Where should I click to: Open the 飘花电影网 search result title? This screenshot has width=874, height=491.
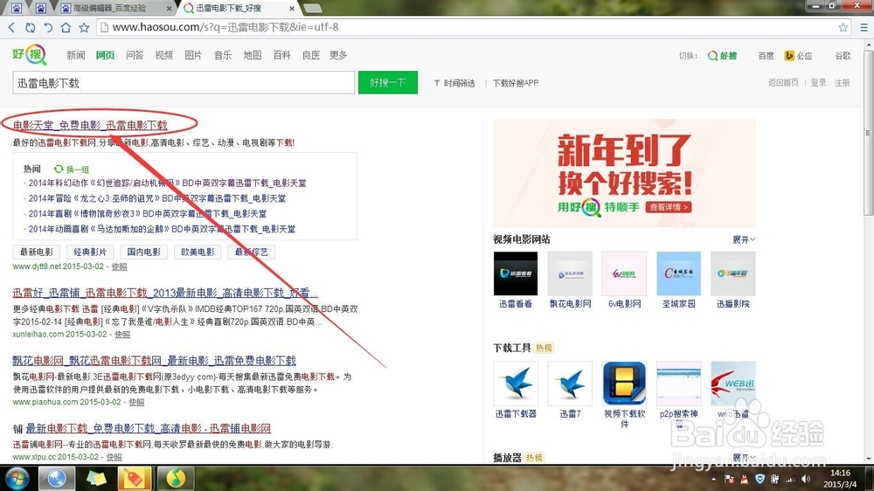click(x=155, y=361)
